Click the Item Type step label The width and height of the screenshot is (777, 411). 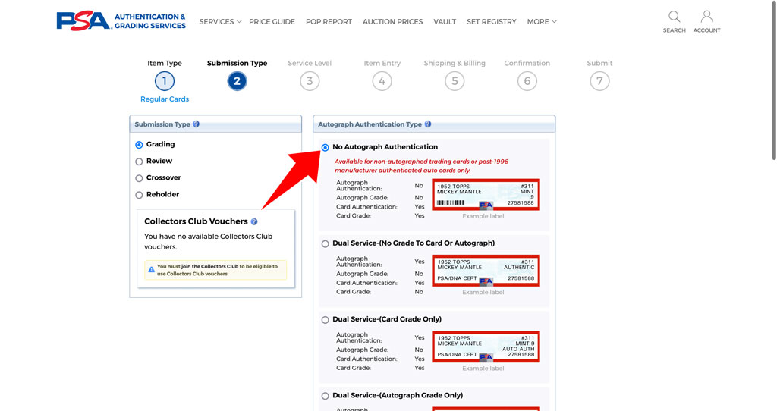pyautogui.click(x=165, y=63)
